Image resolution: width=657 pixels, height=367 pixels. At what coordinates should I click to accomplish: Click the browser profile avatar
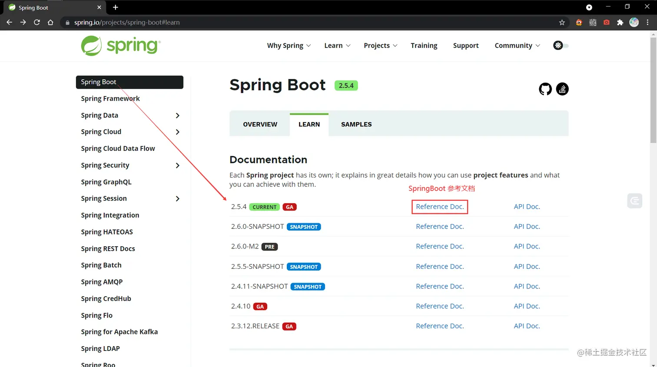[x=634, y=22]
